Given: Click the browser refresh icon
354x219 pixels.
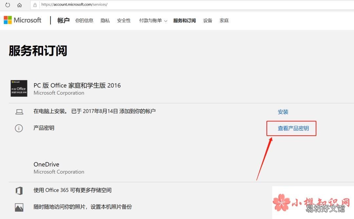Looking at the screenshot, I should tap(8, 5).
